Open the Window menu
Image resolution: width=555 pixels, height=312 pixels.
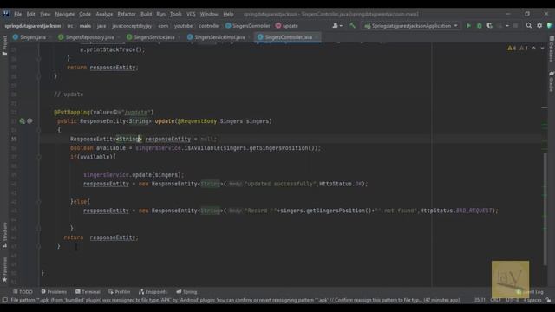pos(209,14)
